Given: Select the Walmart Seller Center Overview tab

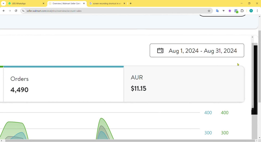Looking at the screenshot, I should point(67,3).
